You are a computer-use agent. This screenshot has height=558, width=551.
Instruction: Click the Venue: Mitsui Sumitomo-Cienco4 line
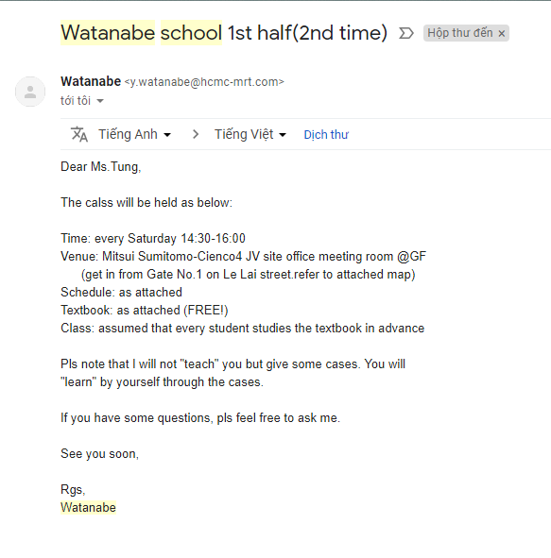[243, 256]
